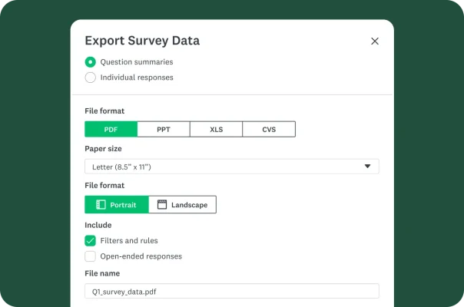
Task: Click the File name label
Action: (102, 273)
